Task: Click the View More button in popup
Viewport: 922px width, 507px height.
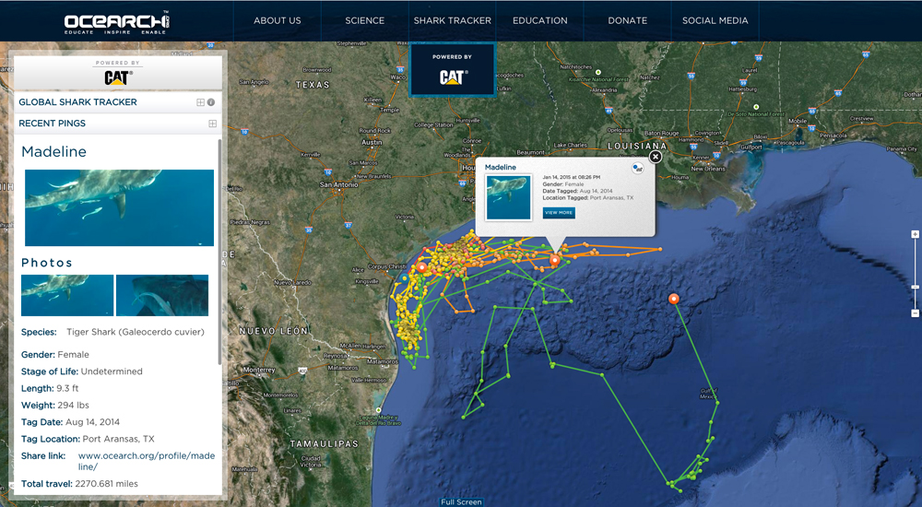Action: coord(559,212)
